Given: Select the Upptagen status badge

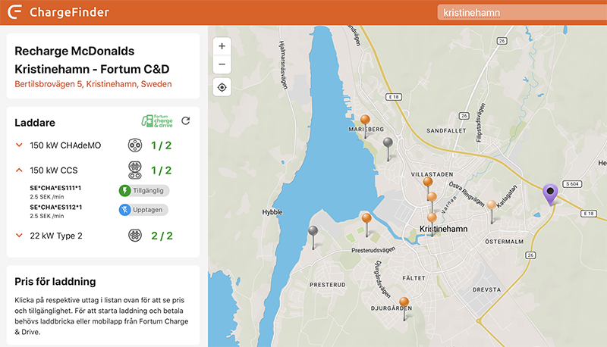Looking at the screenshot, I should point(143,210).
